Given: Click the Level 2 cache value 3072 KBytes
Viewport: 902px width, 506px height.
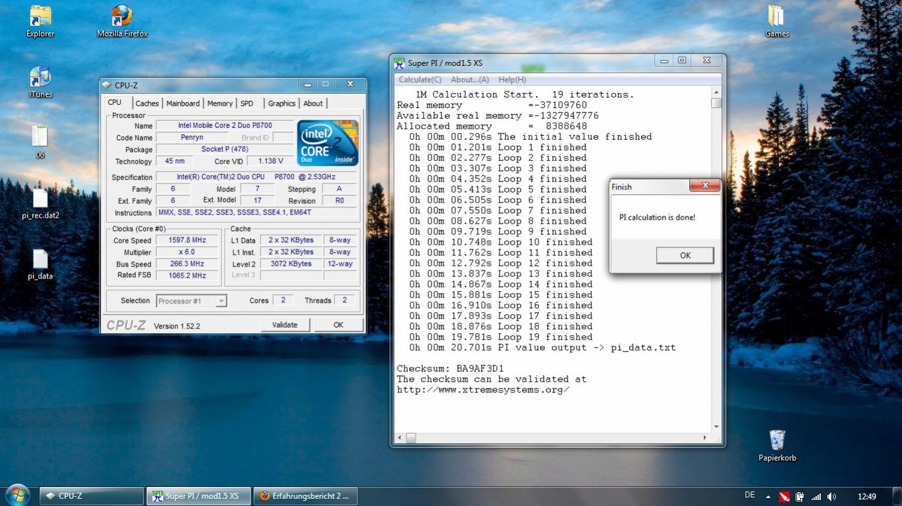Looking at the screenshot, I should pos(291,264).
